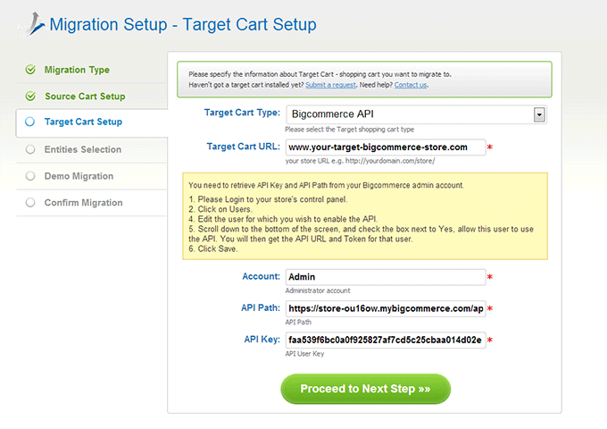The width and height of the screenshot is (607, 429).
Task: Click instruction '2. Click on Users.'
Action: pyautogui.click(x=220, y=209)
